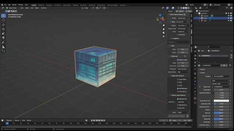Image resolution: width=234 pixels, height=131 pixels.
Task: Jump to timeline start button
Action: point(92,120)
